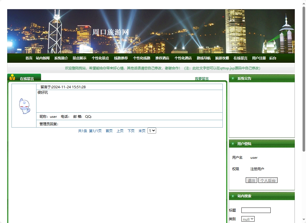
Task: Click 后台 at the navigation bar's right end
Action: 272,58
